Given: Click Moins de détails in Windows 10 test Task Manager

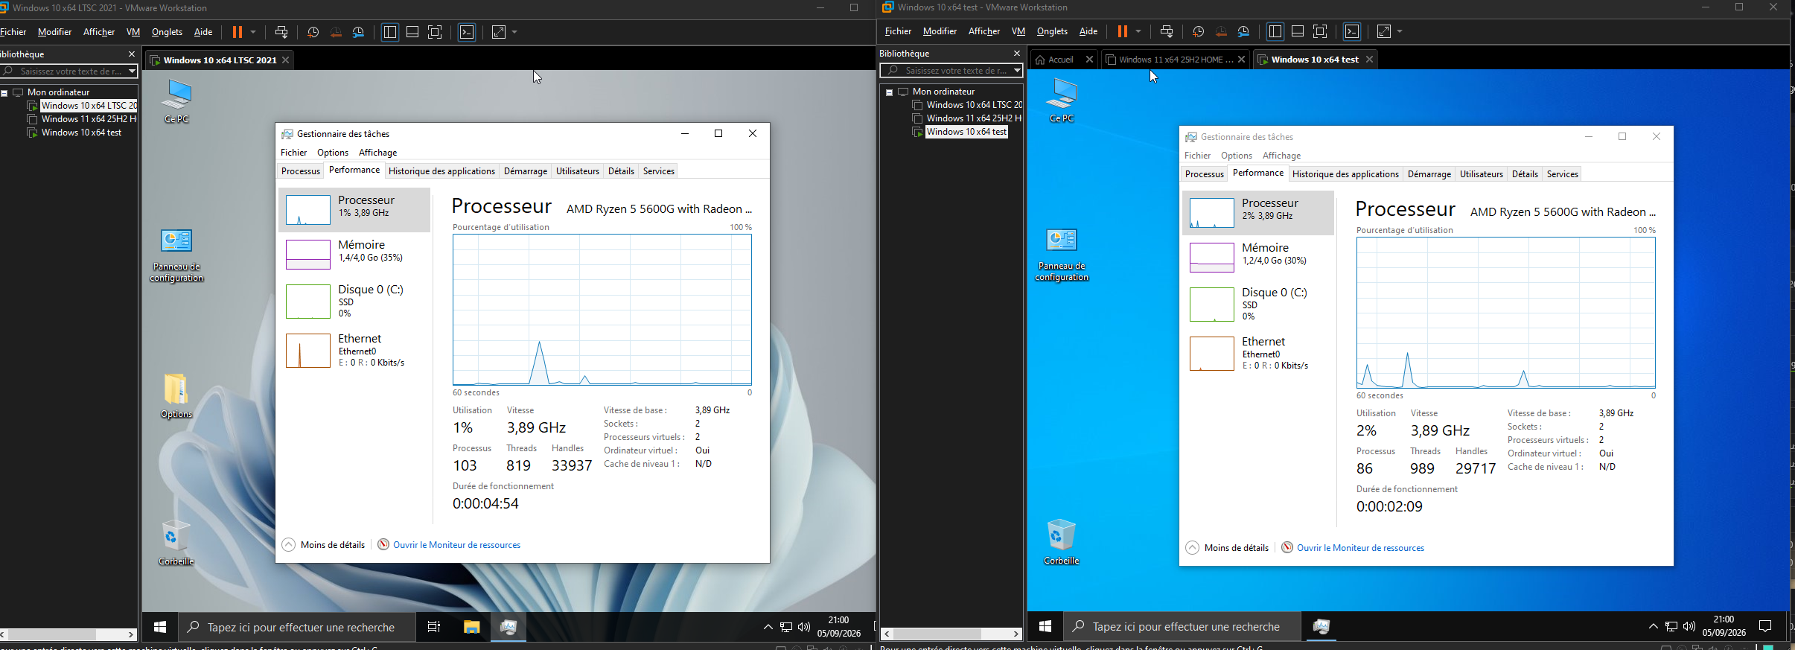Looking at the screenshot, I should [x=1228, y=548].
